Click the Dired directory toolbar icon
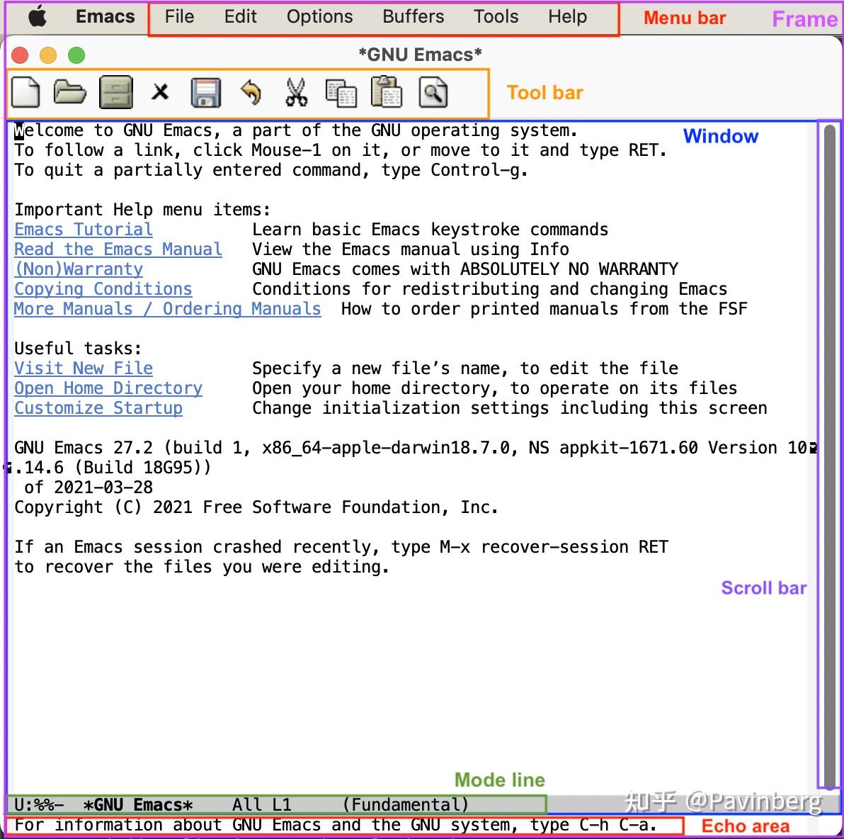 (115, 92)
